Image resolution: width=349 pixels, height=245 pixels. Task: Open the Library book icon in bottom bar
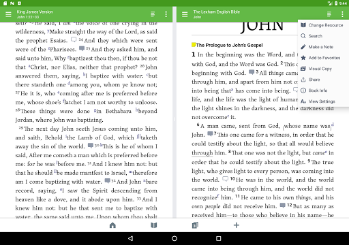[154, 225]
